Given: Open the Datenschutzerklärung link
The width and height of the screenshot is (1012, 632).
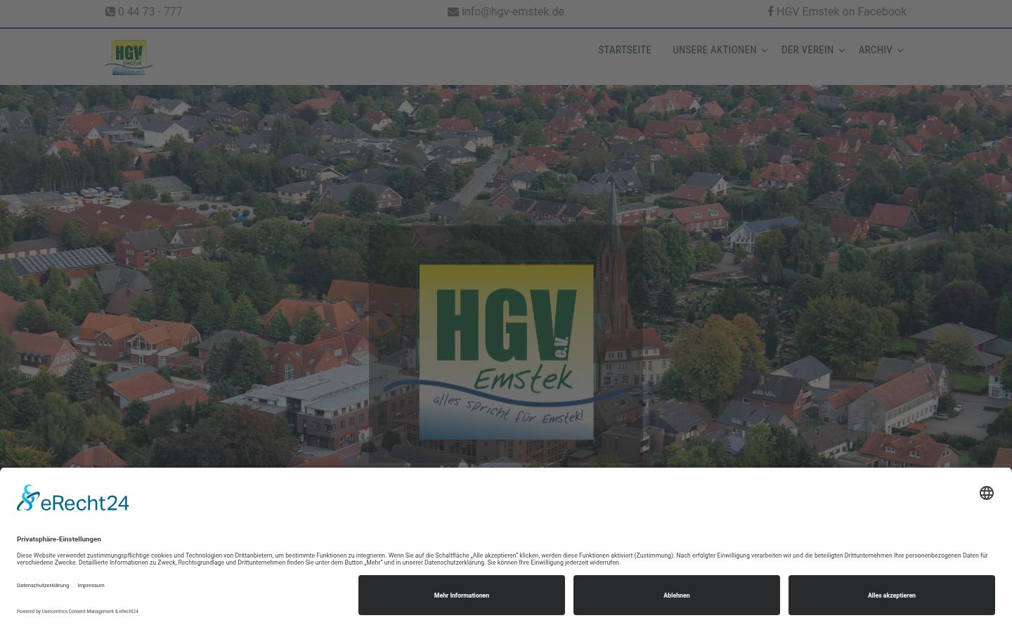Looking at the screenshot, I should [43, 585].
